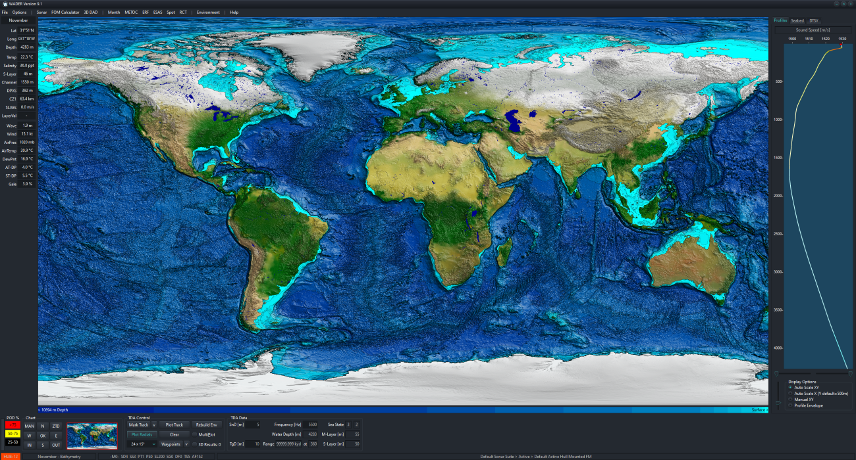Click the W pan control in Chart panel
Image resolution: width=856 pixels, height=460 pixels.
coord(30,435)
